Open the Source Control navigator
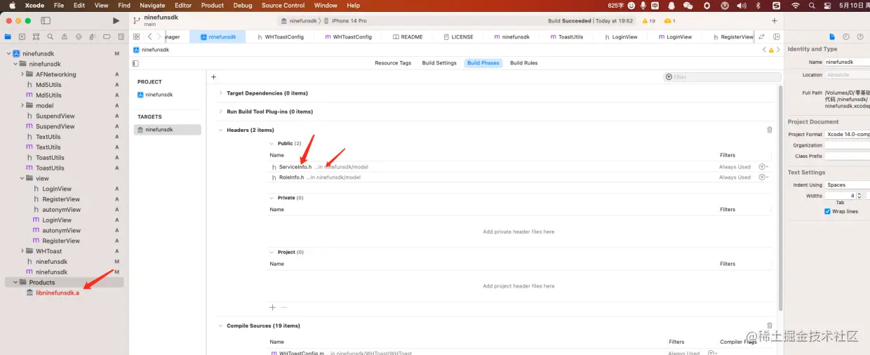Viewport: 870px width, 355px height. pos(22,36)
